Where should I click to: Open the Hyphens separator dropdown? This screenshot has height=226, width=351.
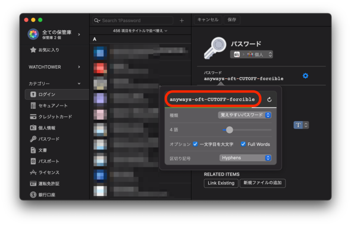click(x=245, y=158)
